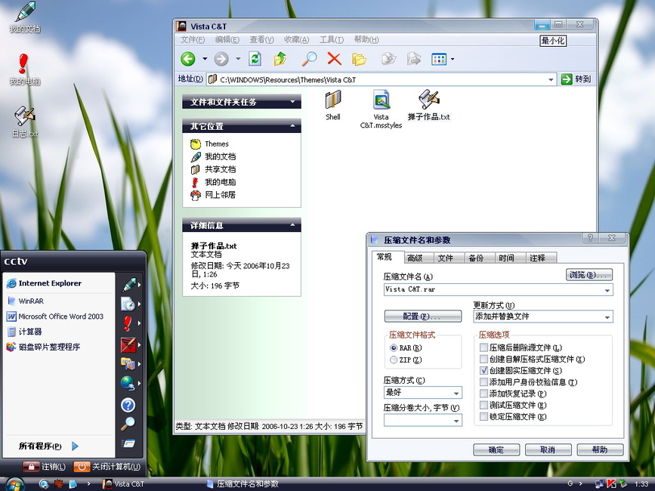Image resolution: width=655 pixels, height=491 pixels.
Task: Click 关闭计算机(U) in start menu
Action: click(x=107, y=466)
